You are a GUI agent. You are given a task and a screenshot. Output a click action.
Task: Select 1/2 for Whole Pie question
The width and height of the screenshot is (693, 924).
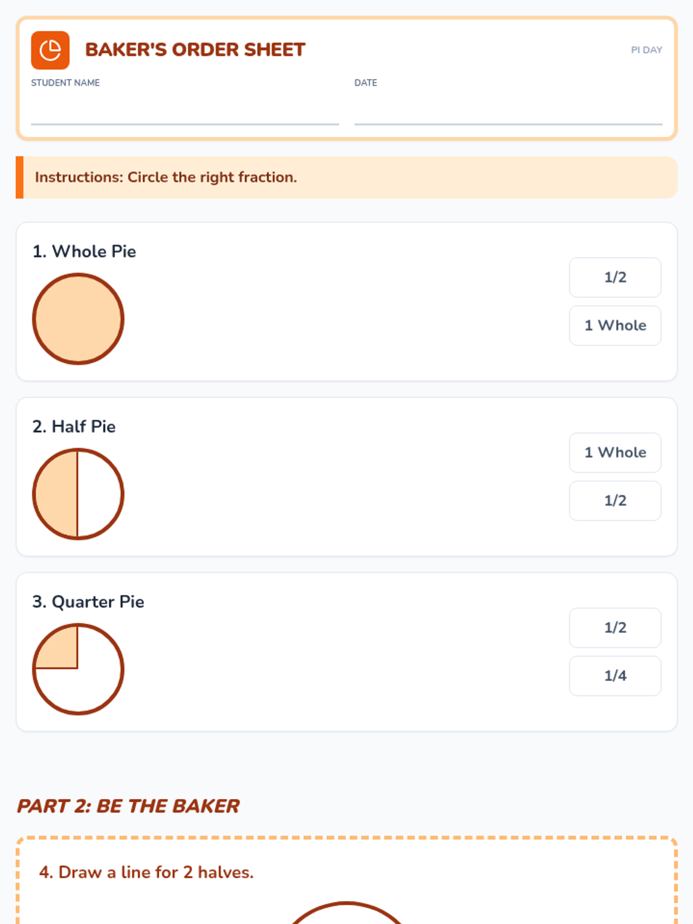[x=615, y=277]
